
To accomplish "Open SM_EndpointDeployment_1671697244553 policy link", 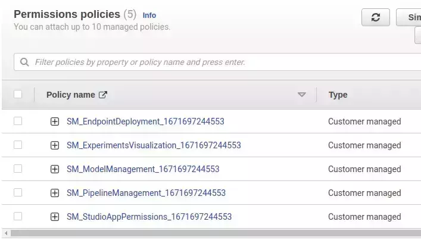I will click(x=145, y=121).
